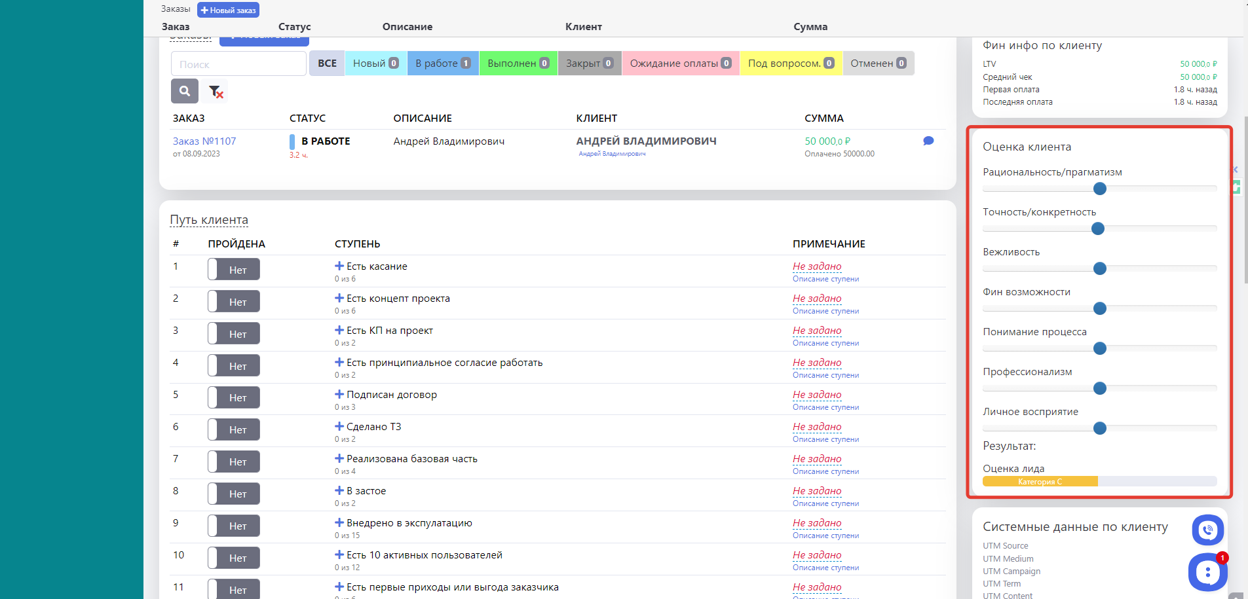Expand the 'Путь клиента' section header

[209, 220]
